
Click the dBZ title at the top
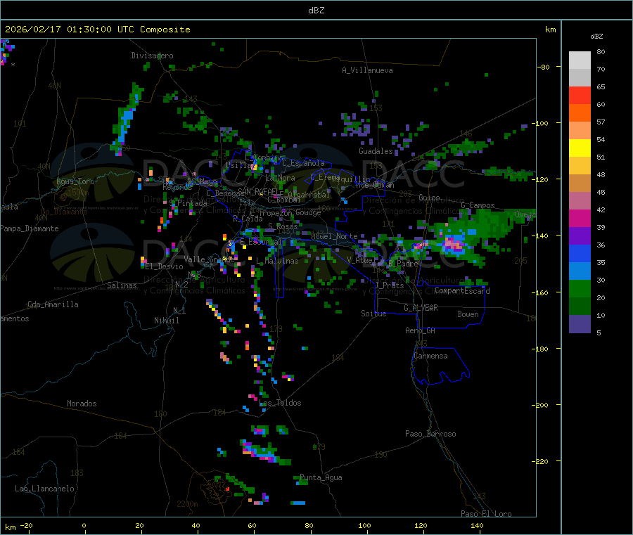(316, 10)
